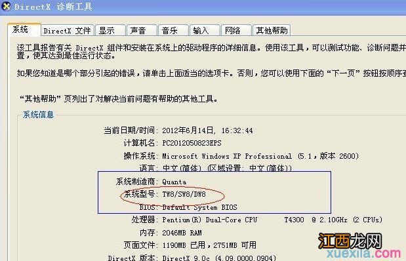Click memory value 2046MB RAM
406x261 pixels.
click(x=182, y=233)
